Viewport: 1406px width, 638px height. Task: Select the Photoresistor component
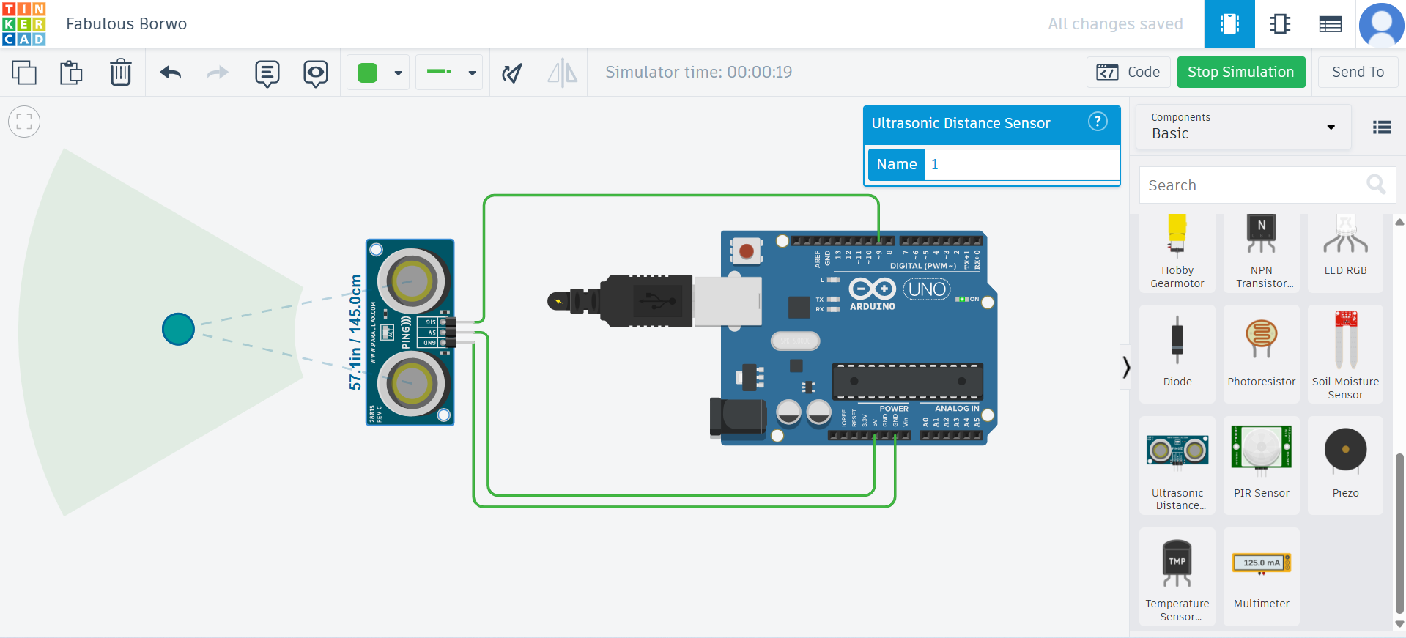pyautogui.click(x=1261, y=354)
